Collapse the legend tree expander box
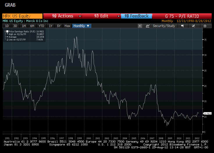The image size is (214, 153). point(5,31)
